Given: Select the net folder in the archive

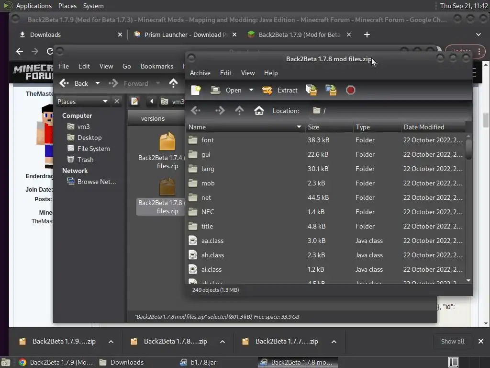Looking at the screenshot, I should click(325, 197).
